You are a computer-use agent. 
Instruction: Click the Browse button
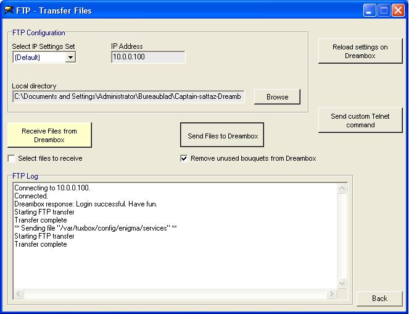click(277, 97)
